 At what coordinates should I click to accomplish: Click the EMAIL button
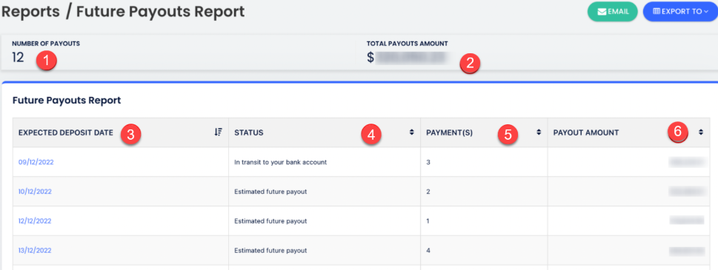point(613,12)
